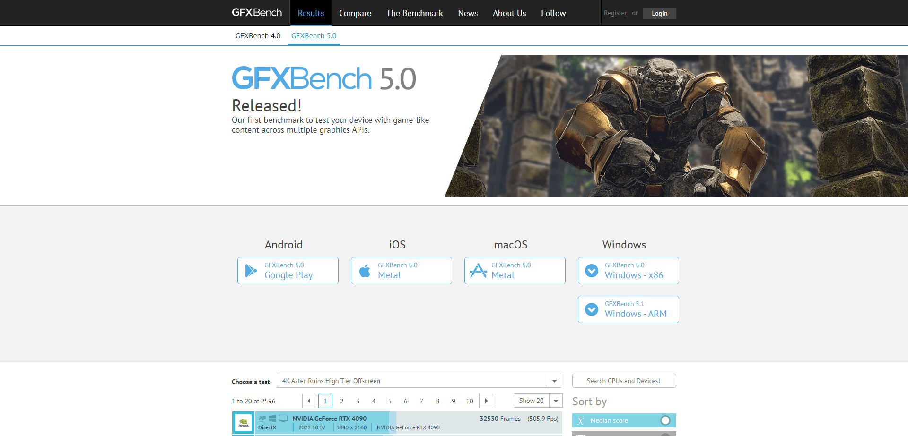Select the Google Play icon for Android
This screenshot has height=436, width=908.
[x=251, y=270]
